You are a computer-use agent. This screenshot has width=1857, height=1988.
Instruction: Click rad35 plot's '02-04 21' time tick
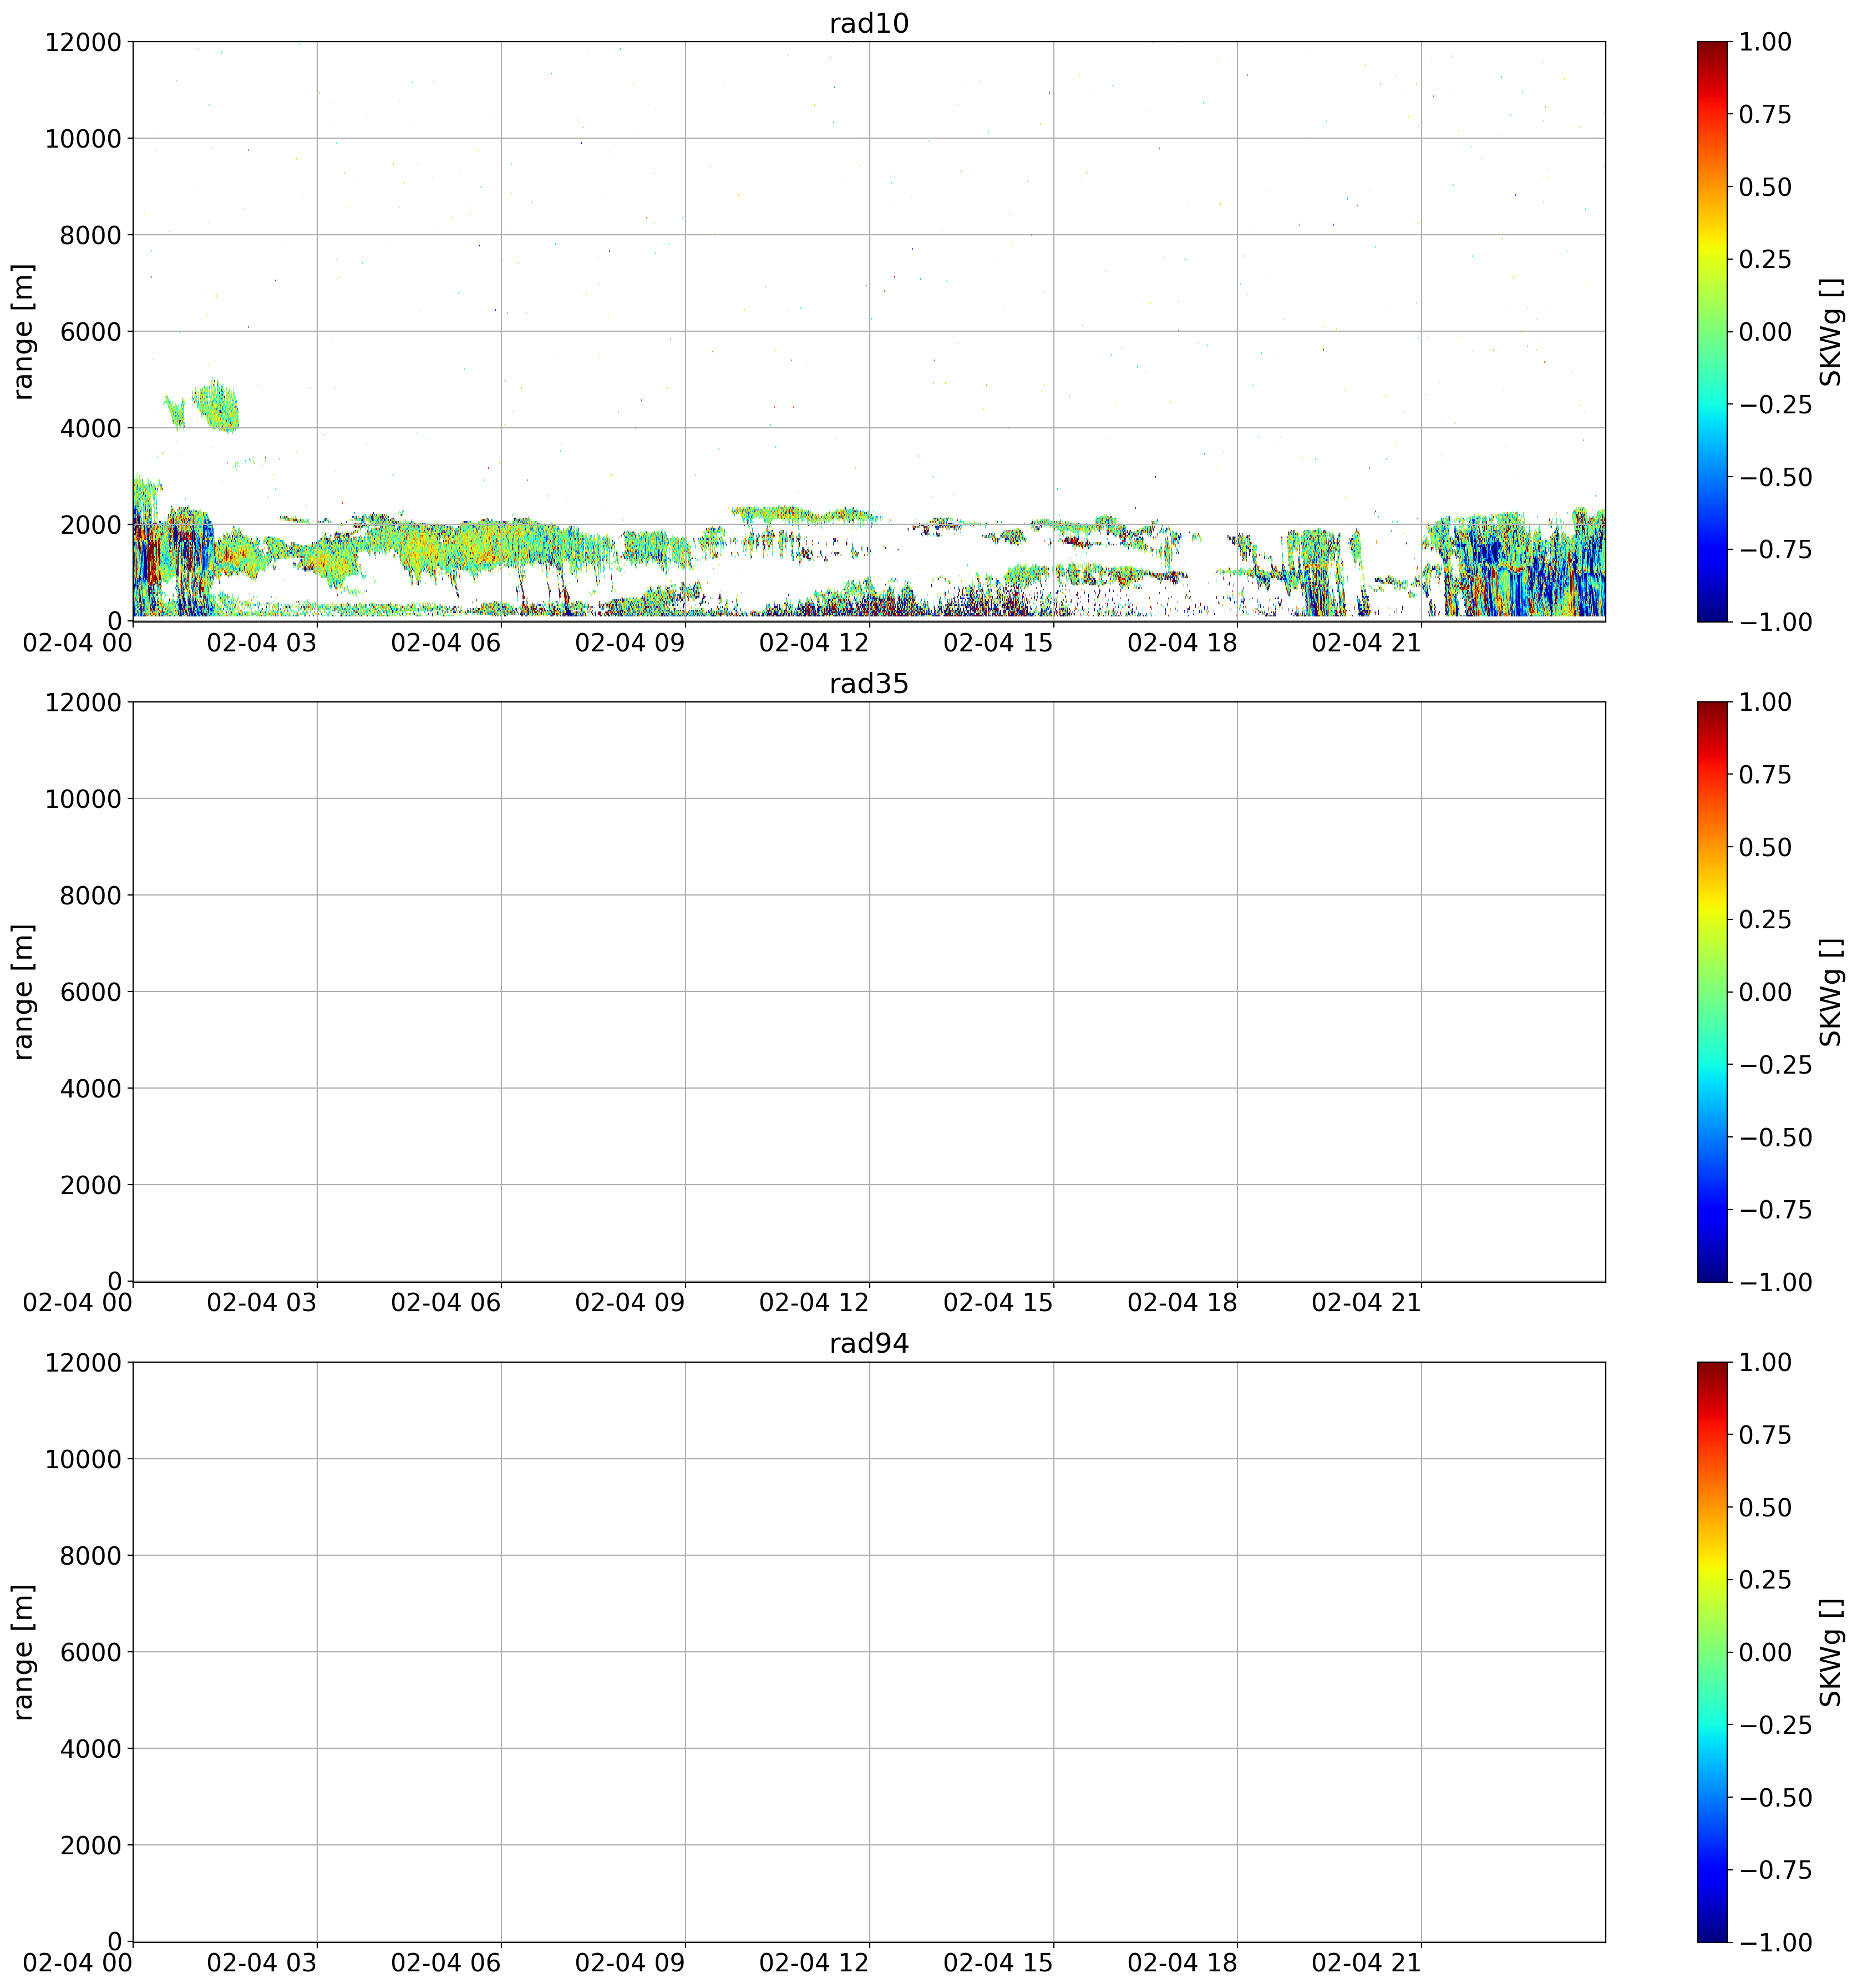(x=1366, y=1303)
